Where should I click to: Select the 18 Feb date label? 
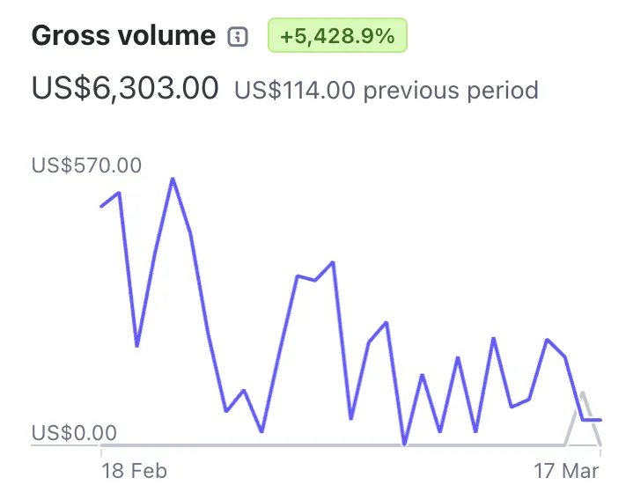[133, 470]
